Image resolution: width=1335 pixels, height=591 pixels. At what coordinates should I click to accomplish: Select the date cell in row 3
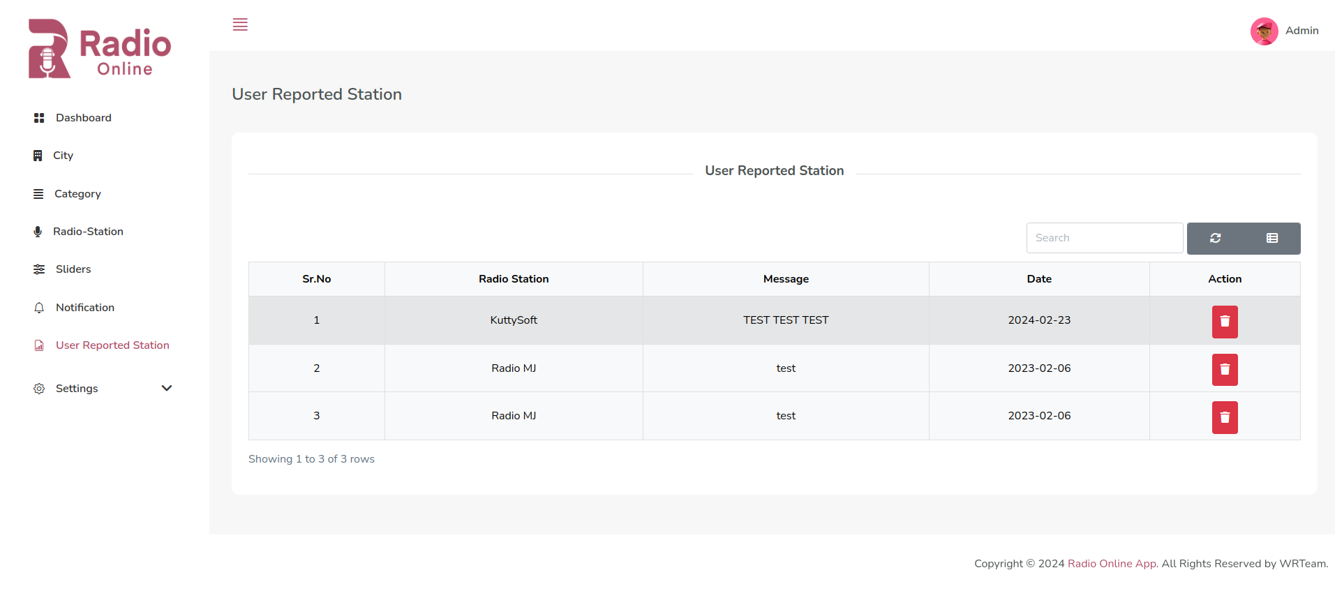point(1039,416)
